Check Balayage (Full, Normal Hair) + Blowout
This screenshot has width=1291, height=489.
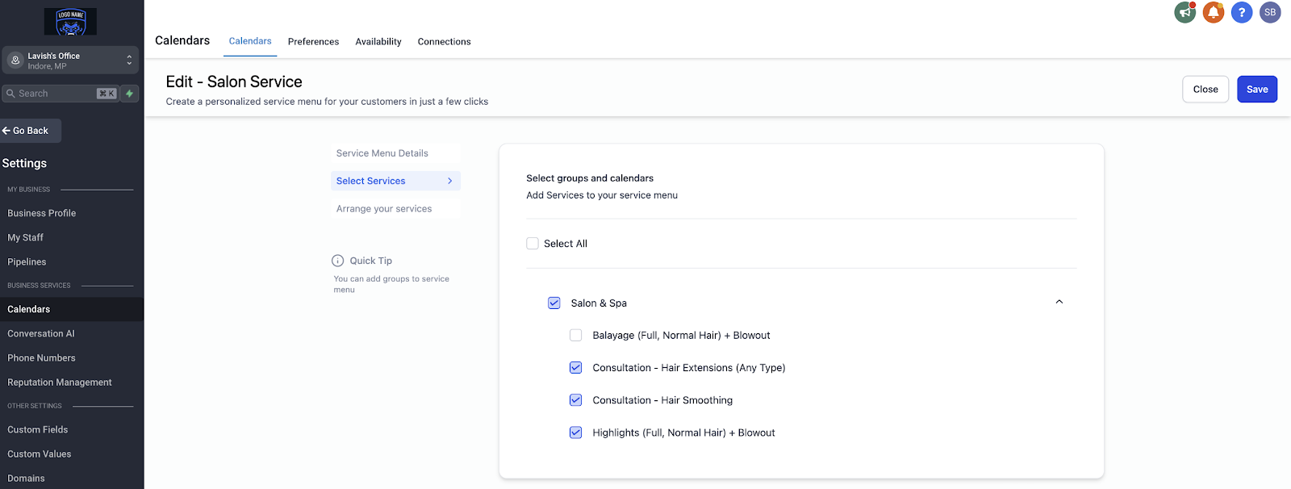point(576,336)
